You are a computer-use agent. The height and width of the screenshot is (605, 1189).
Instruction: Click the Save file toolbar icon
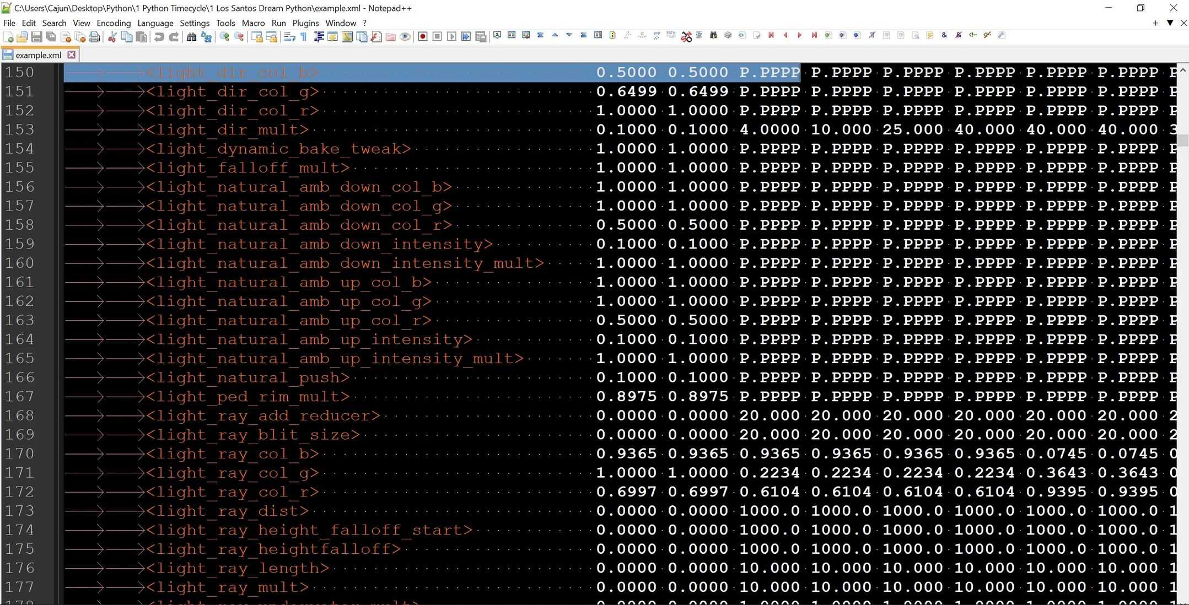coord(36,37)
